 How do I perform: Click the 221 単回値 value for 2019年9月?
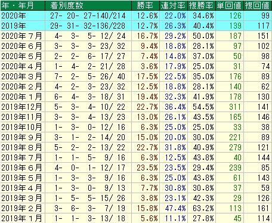click(x=236, y=137)
